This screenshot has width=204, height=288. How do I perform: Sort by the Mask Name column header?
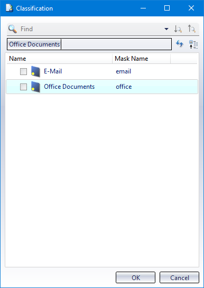142,59
